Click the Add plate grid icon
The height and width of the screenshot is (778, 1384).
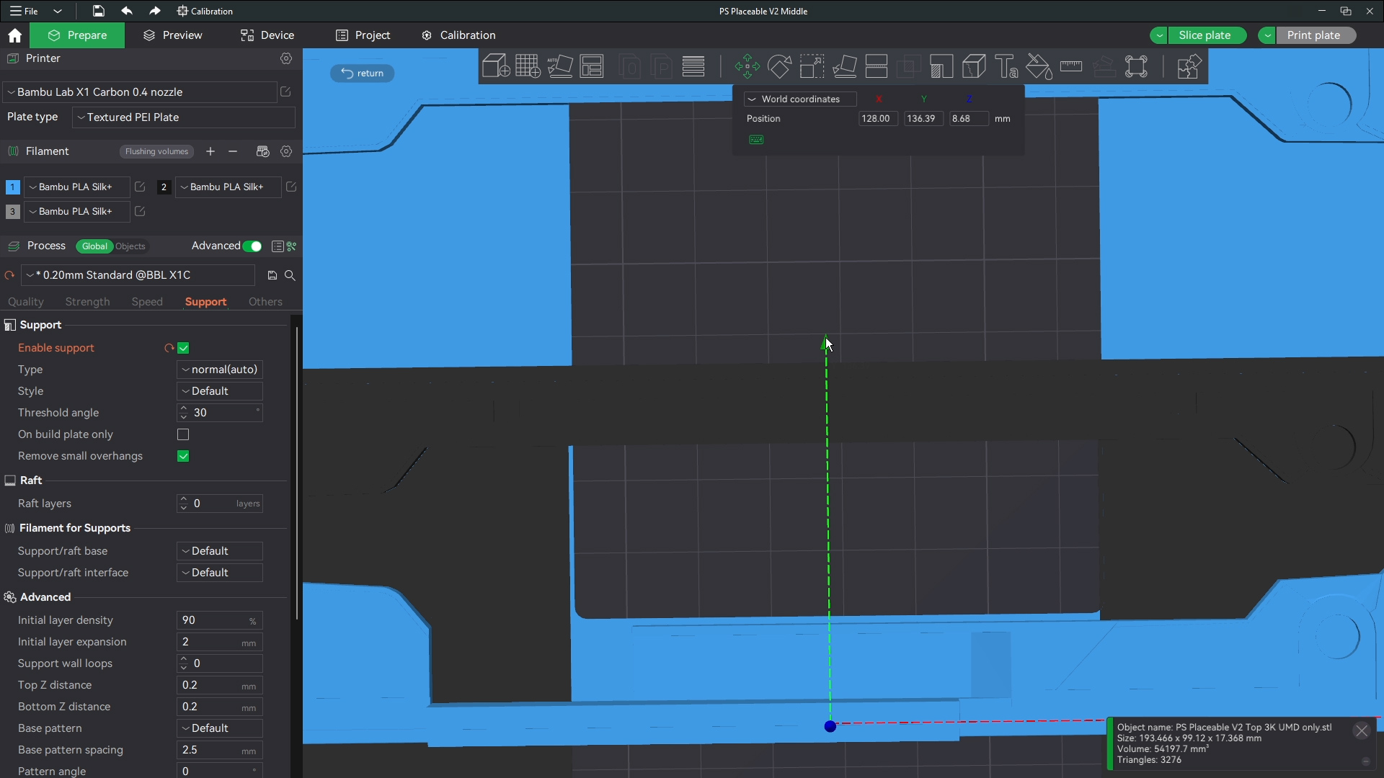(528, 66)
